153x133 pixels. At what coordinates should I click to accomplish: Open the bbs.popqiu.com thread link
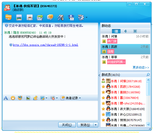45,45
